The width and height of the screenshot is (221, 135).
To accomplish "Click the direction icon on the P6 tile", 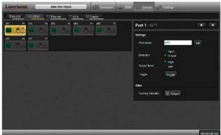I will 23,45.
